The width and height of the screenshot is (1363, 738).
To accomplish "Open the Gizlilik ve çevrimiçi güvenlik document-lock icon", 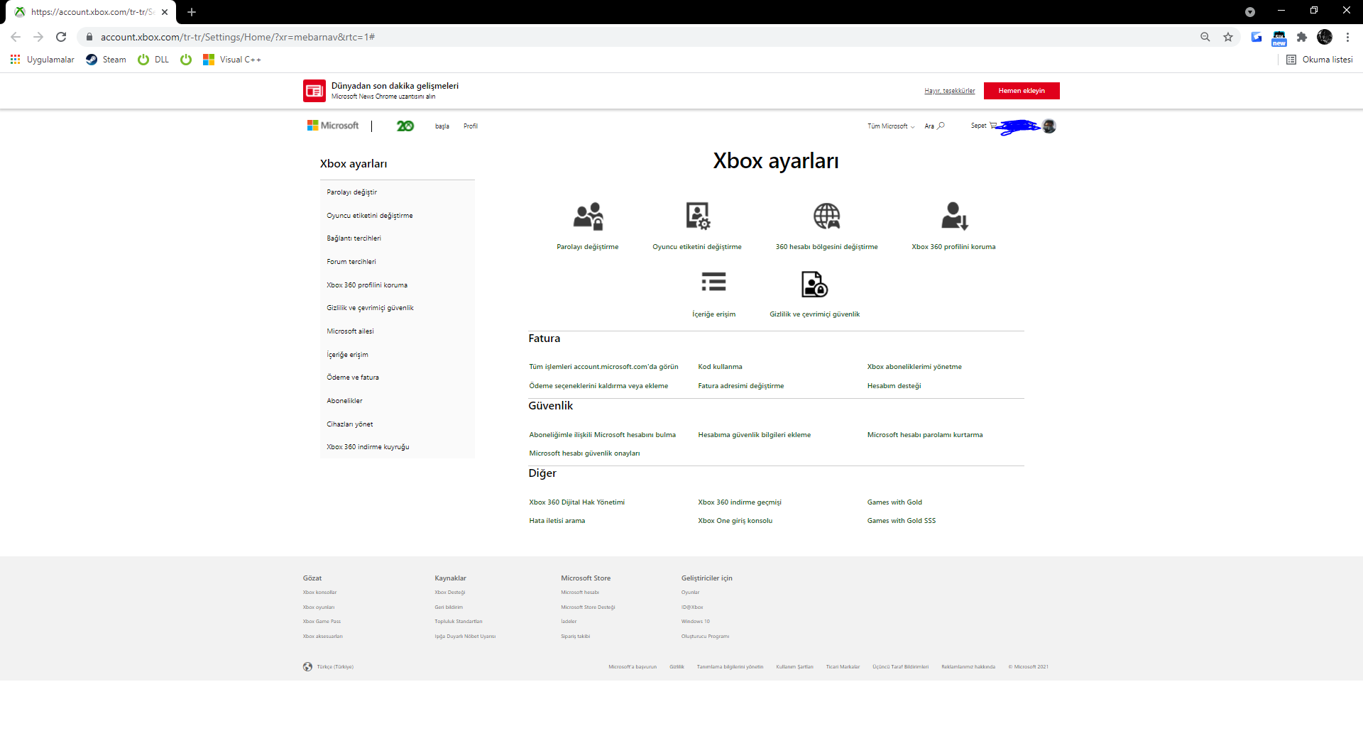I will [x=814, y=284].
